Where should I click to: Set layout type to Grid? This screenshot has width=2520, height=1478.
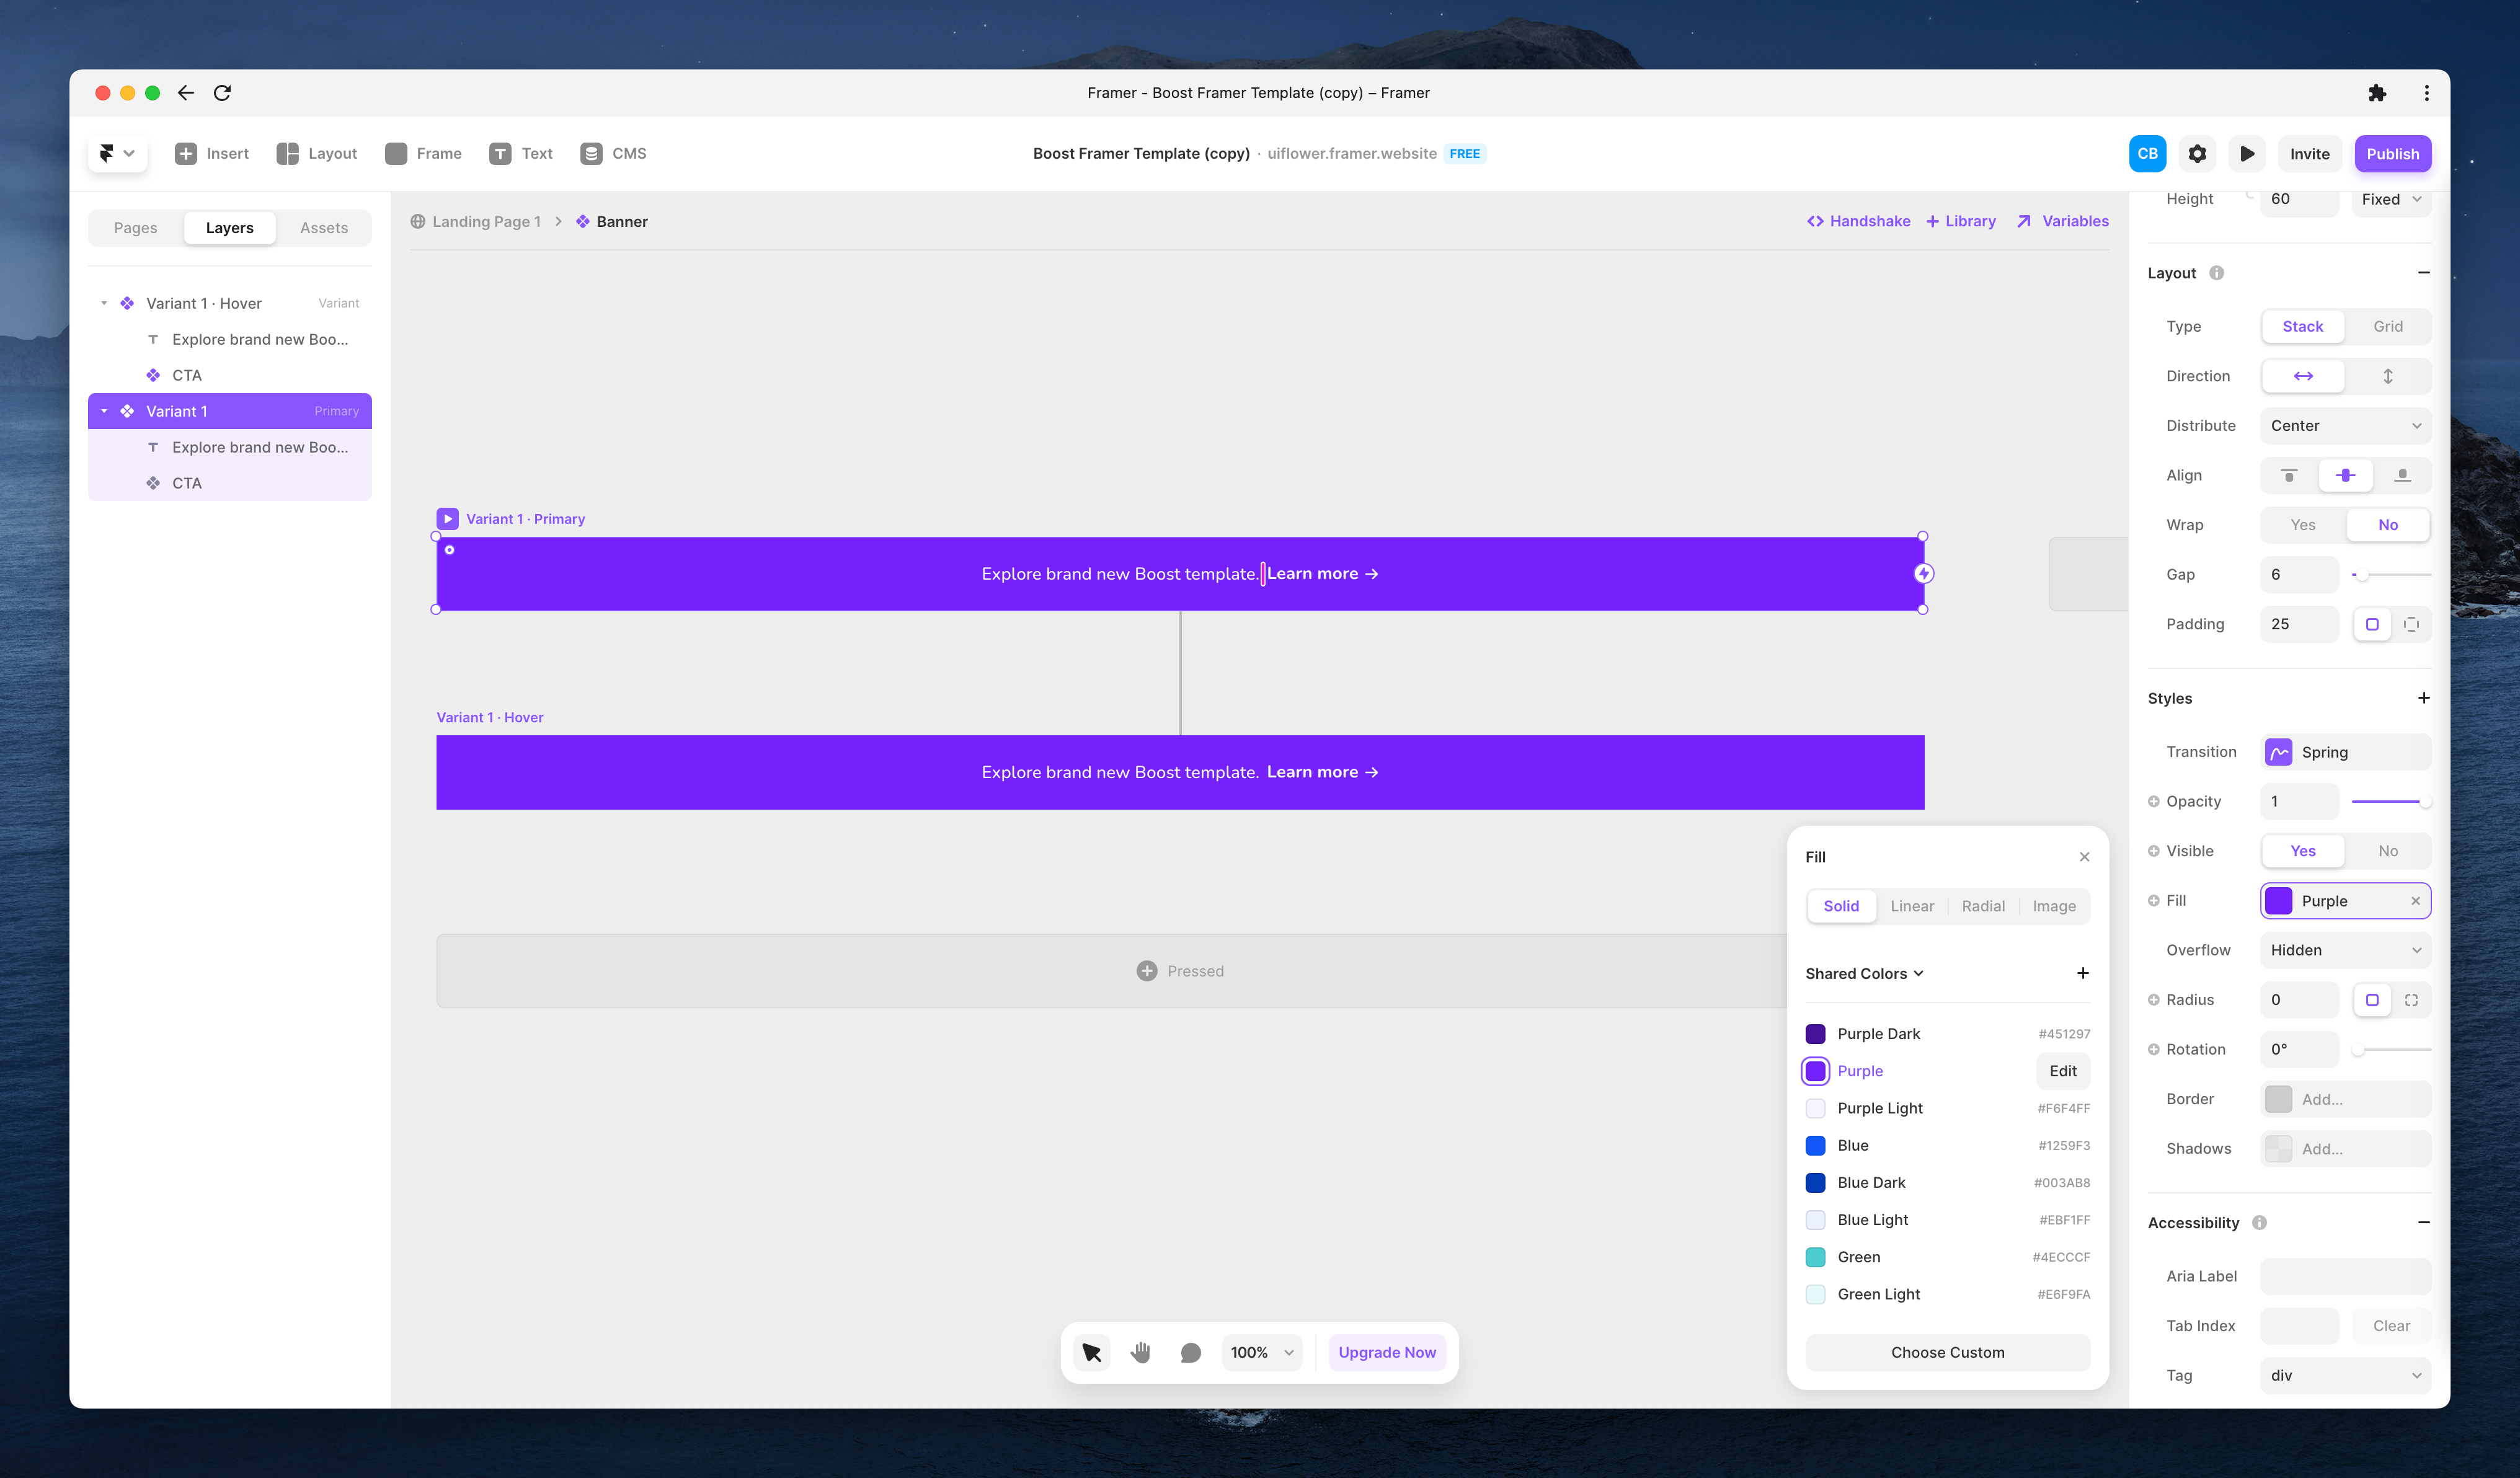point(2388,326)
